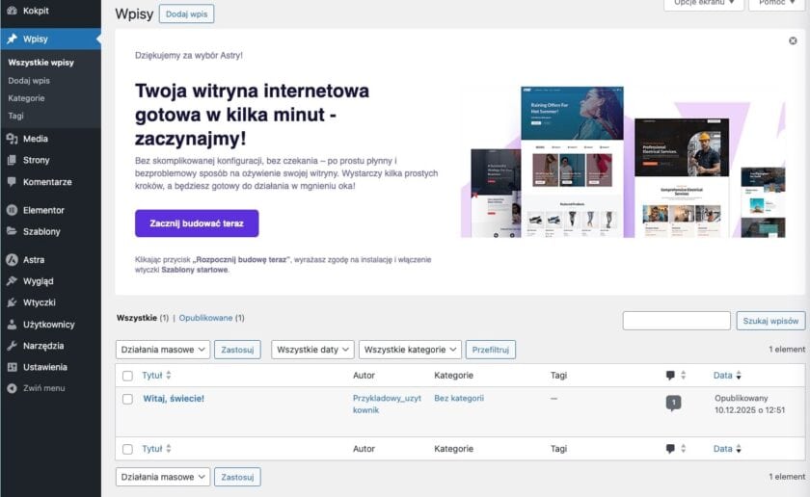Open Kategorie submenu item
Viewport: 810px width, 497px height.
(26, 98)
